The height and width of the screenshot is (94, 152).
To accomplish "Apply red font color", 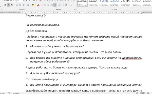I will (38, 5).
